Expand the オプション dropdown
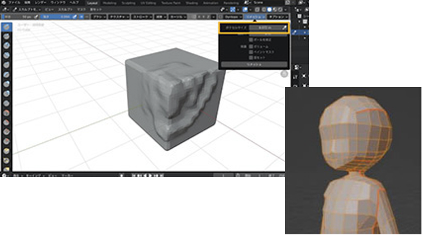This screenshot has width=429, height=241. click(x=277, y=17)
